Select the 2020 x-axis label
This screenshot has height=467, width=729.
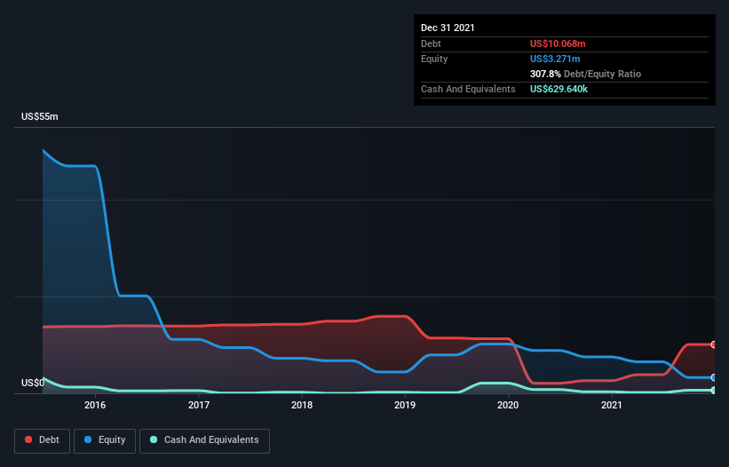[x=508, y=405]
